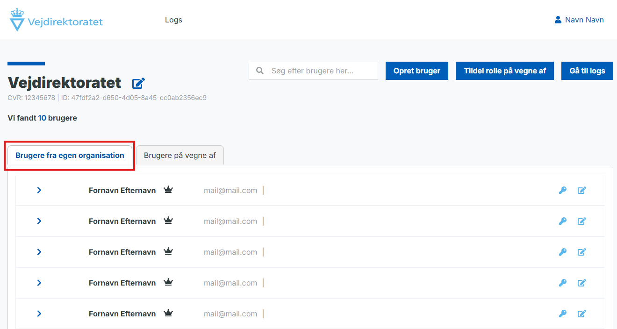
Task: Click the key icon in second user row
Action: tap(563, 221)
